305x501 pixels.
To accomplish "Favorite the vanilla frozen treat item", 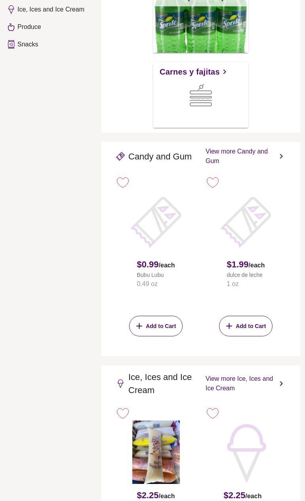I will 123,413.
